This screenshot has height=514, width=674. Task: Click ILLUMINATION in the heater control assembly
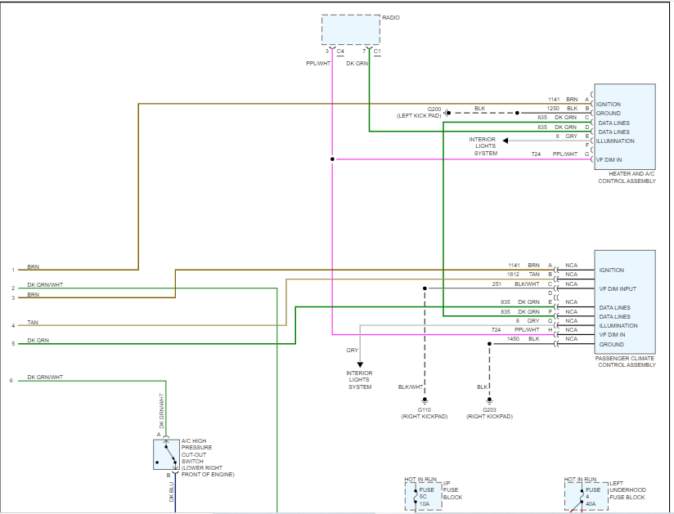click(615, 141)
